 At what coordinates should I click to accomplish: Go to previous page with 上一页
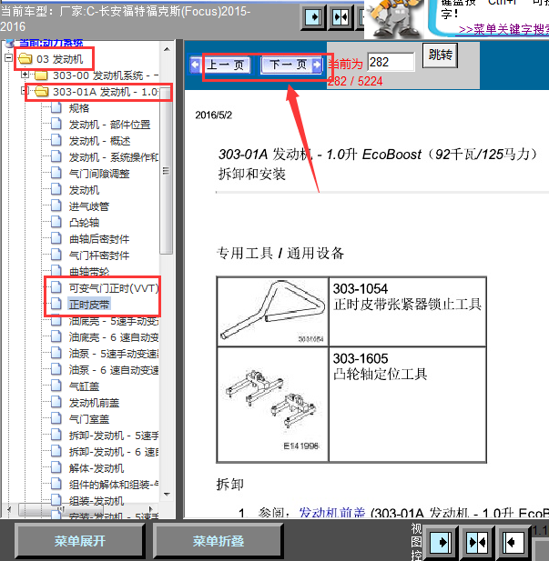tap(220, 65)
